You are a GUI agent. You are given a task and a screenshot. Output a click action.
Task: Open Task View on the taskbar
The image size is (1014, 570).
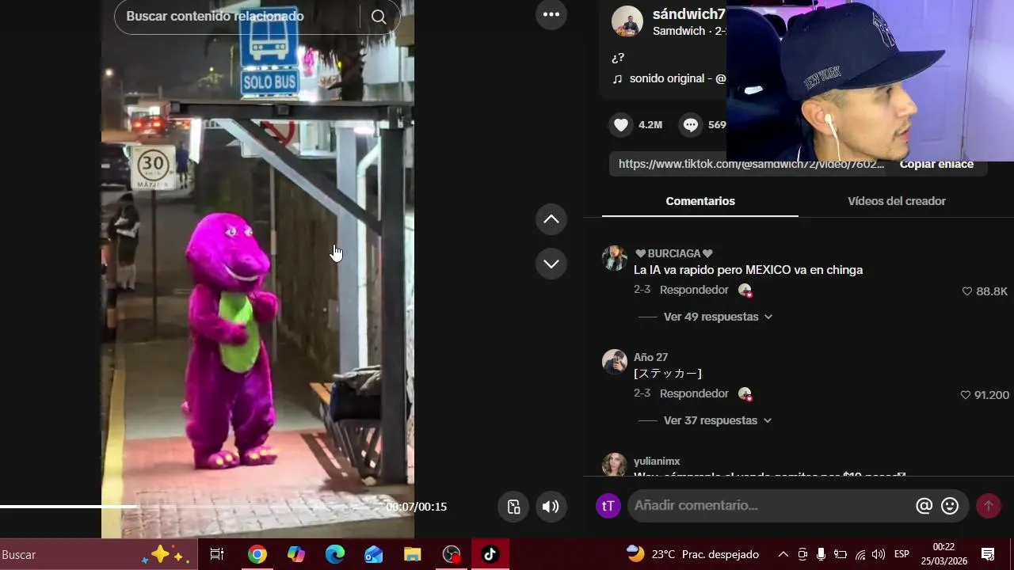(217, 555)
